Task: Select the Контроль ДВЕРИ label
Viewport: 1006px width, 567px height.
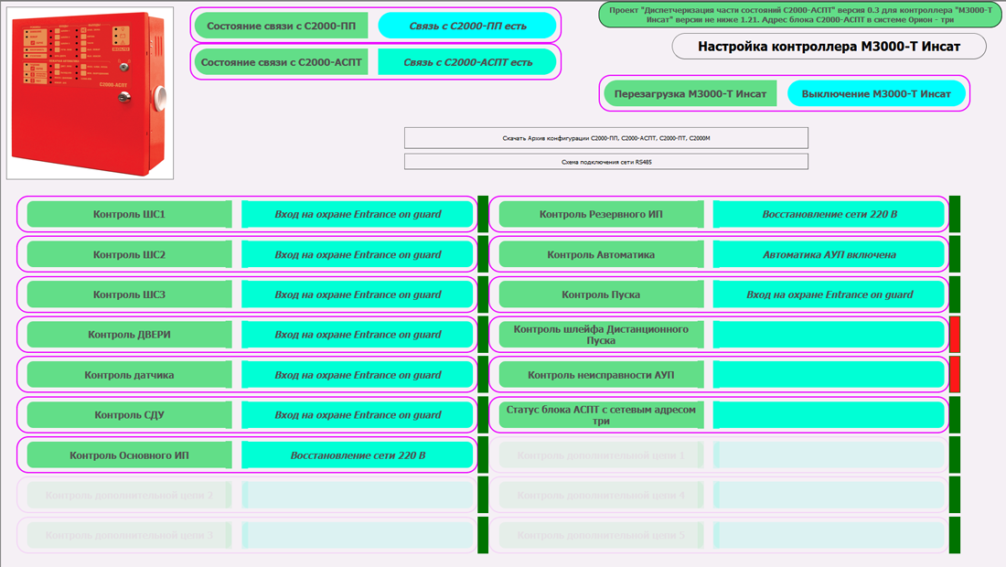Action: click(x=129, y=335)
